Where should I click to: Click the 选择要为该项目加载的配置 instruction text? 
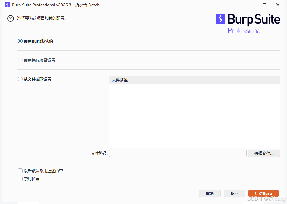point(42,18)
